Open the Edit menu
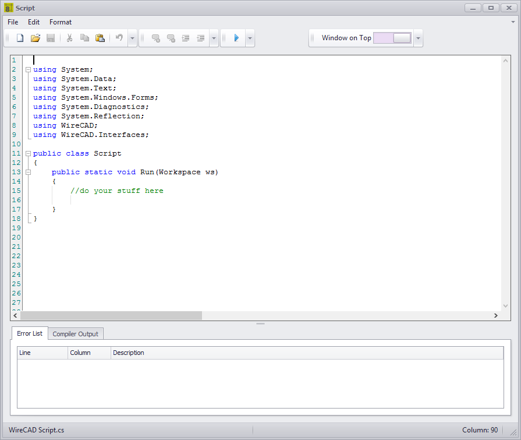This screenshot has height=440, width=521. pyautogui.click(x=34, y=22)
